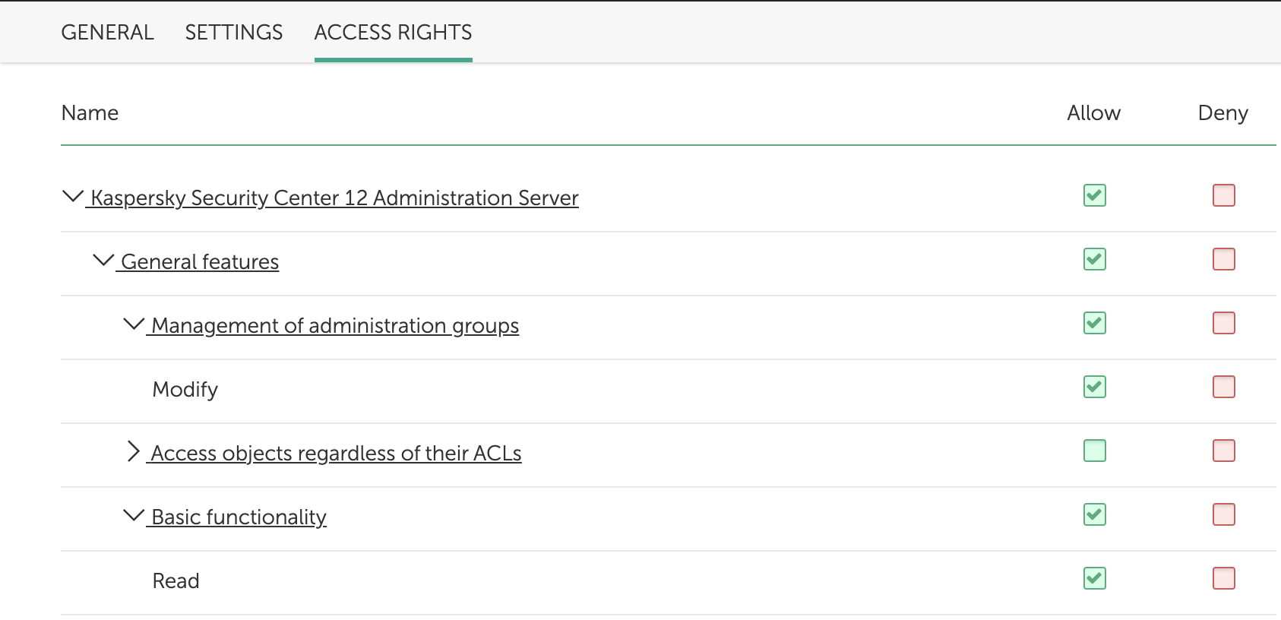Switch to the General tab

(107, 33)
